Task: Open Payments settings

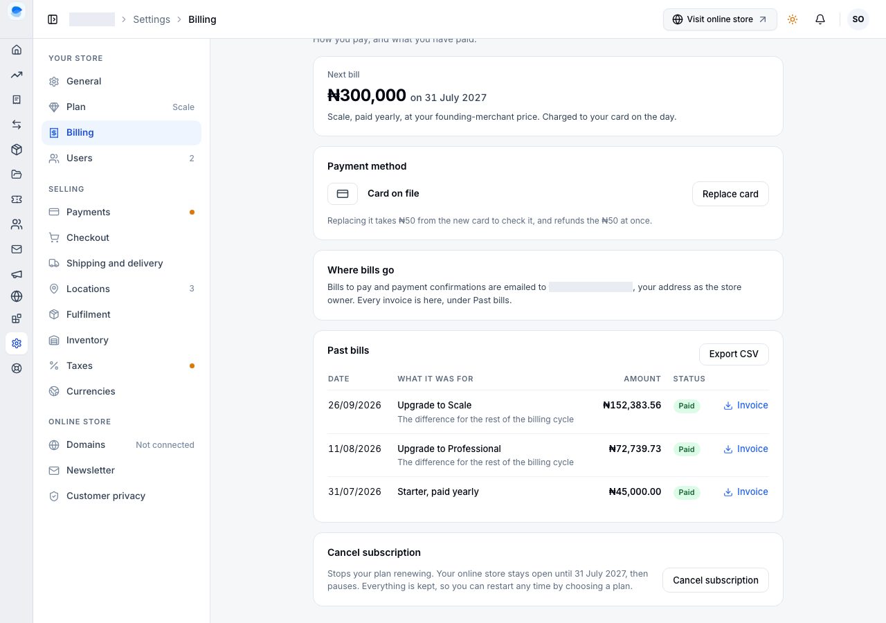Action: tap(121, 212)
